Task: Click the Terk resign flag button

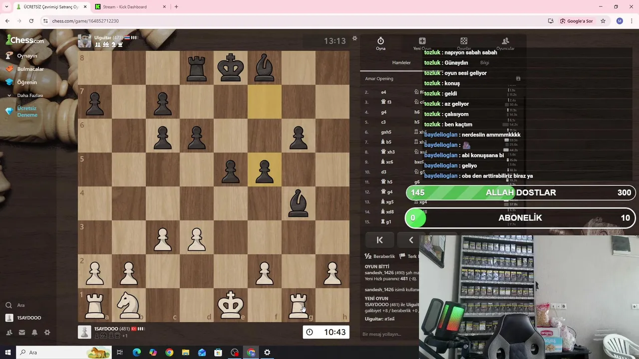Action: pyautogui.click(x=408, y=256)
